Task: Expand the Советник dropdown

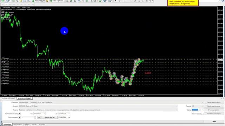Action: 202,103
